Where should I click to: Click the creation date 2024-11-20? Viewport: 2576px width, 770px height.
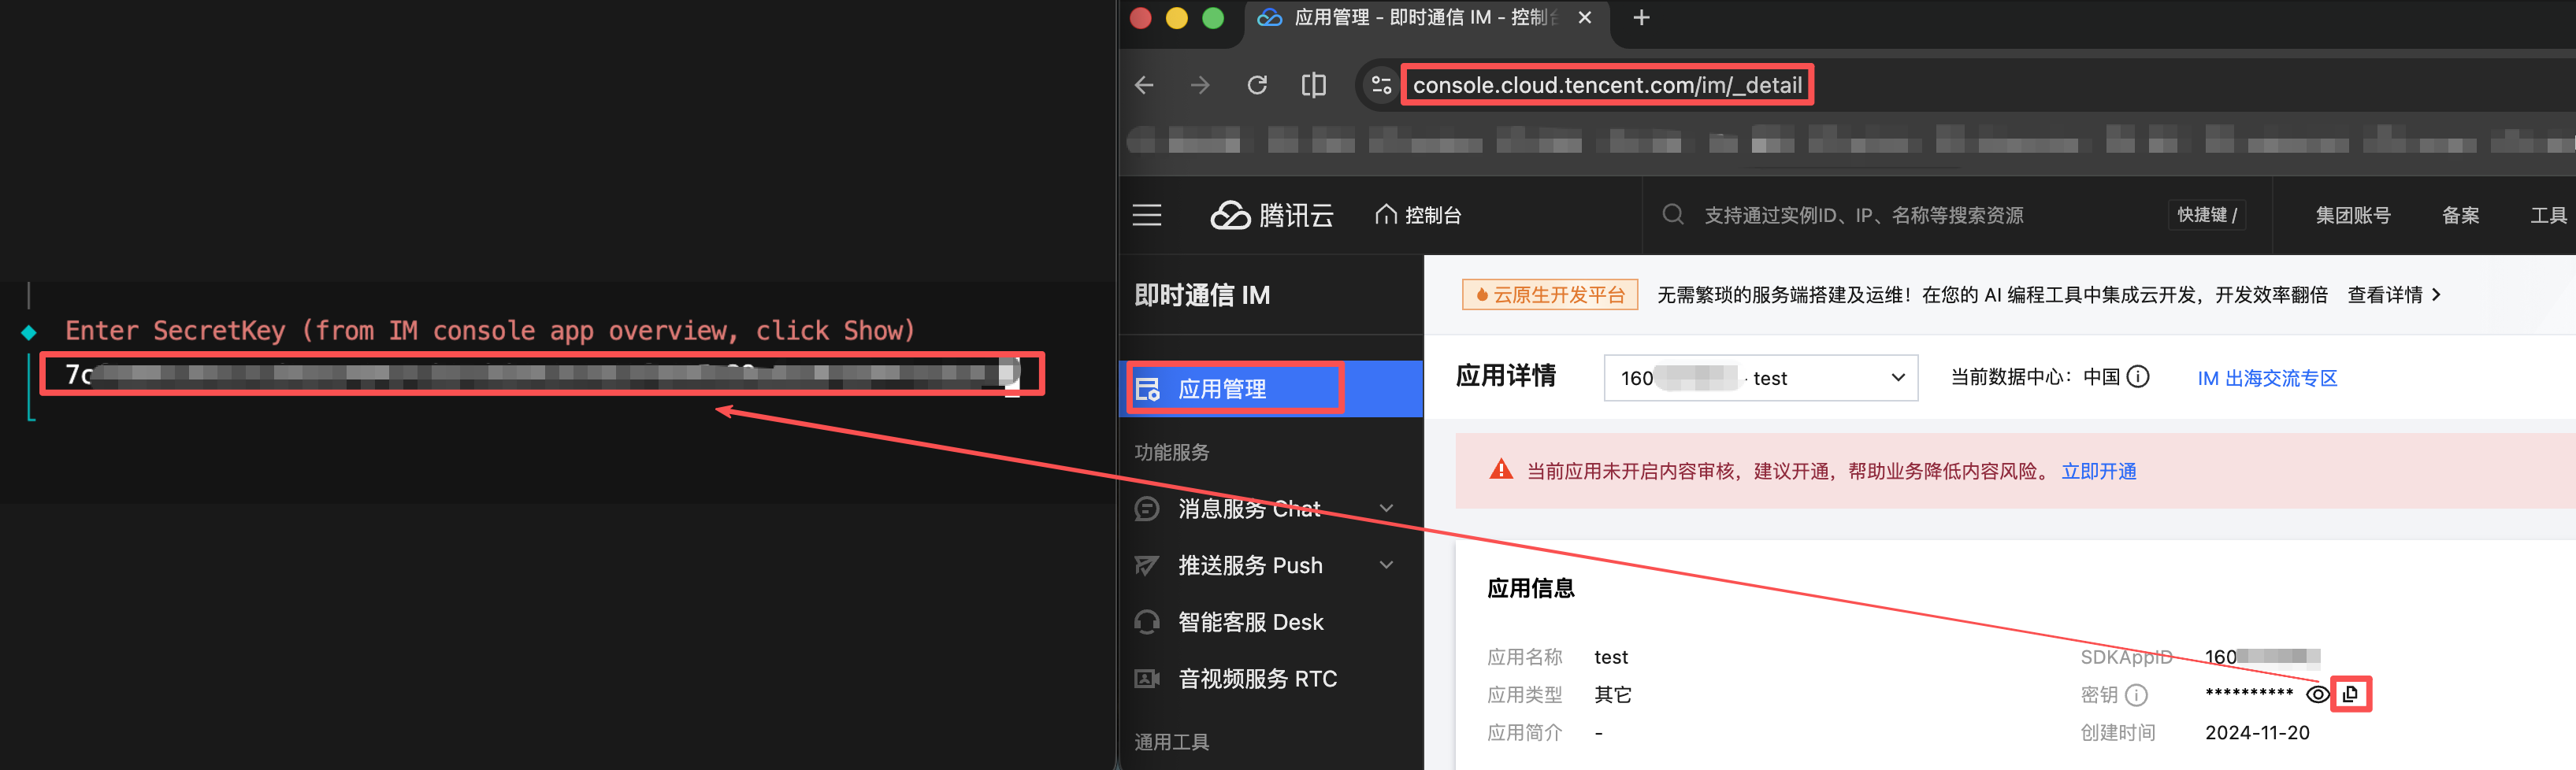point(2257,733)
